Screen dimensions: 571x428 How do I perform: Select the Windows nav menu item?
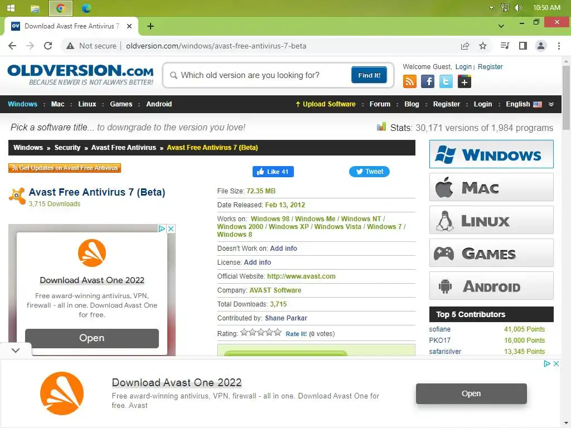[x=22, y=104]
